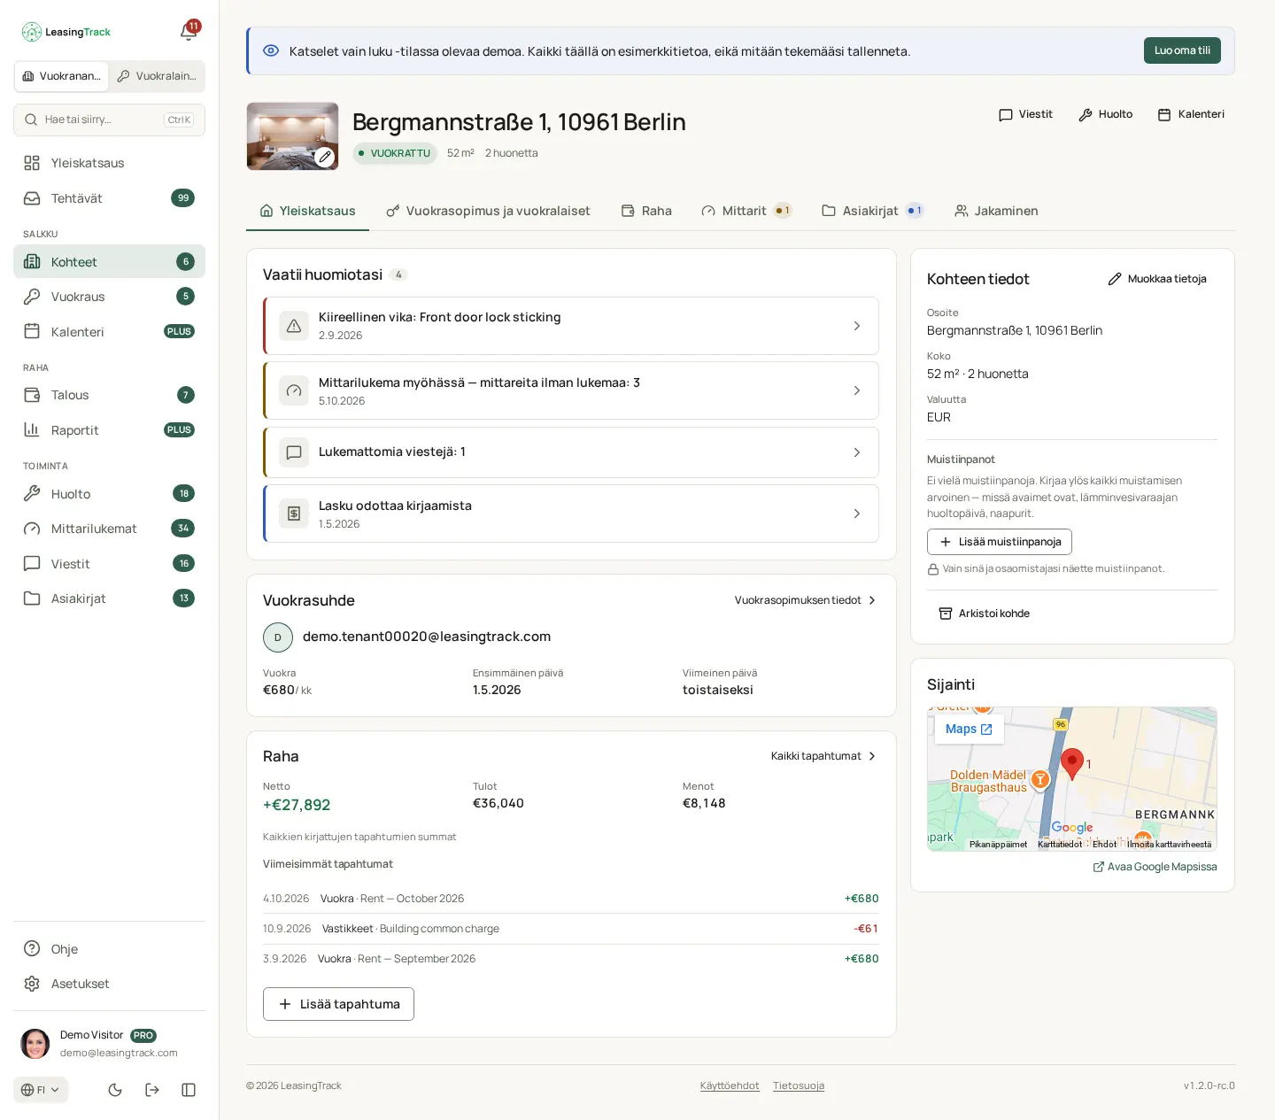This screenshot has height=1120, width=1275.
Task: Expand the Mittarilukema myöhässä row chevron
Action: (856, 390)
